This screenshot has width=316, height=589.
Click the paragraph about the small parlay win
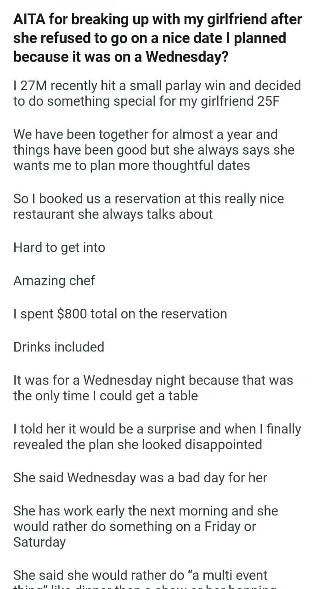157,93
